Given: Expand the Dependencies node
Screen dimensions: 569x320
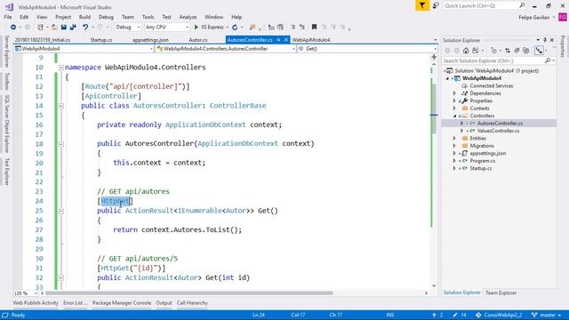Looking at the screenshot, I should click(454, 93).
